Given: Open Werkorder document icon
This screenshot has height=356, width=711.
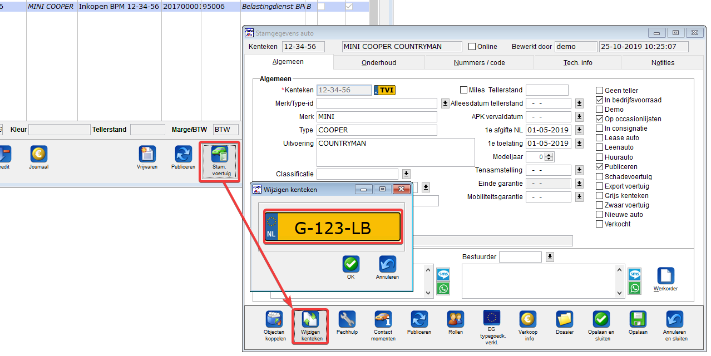Looking at the screenshot, I should [666, 280].
